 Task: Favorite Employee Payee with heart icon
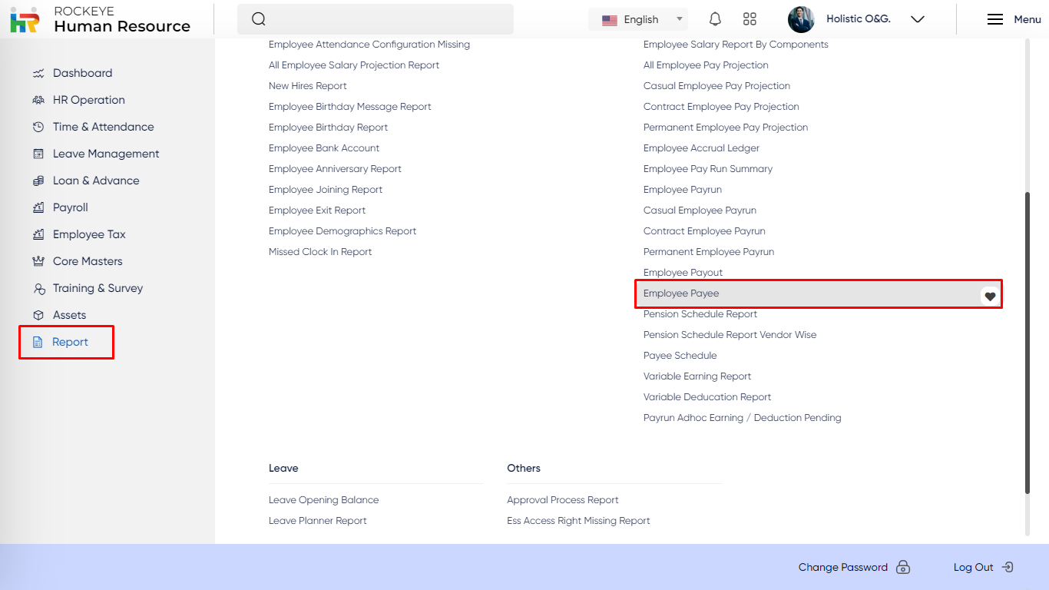tap(990, 297)
